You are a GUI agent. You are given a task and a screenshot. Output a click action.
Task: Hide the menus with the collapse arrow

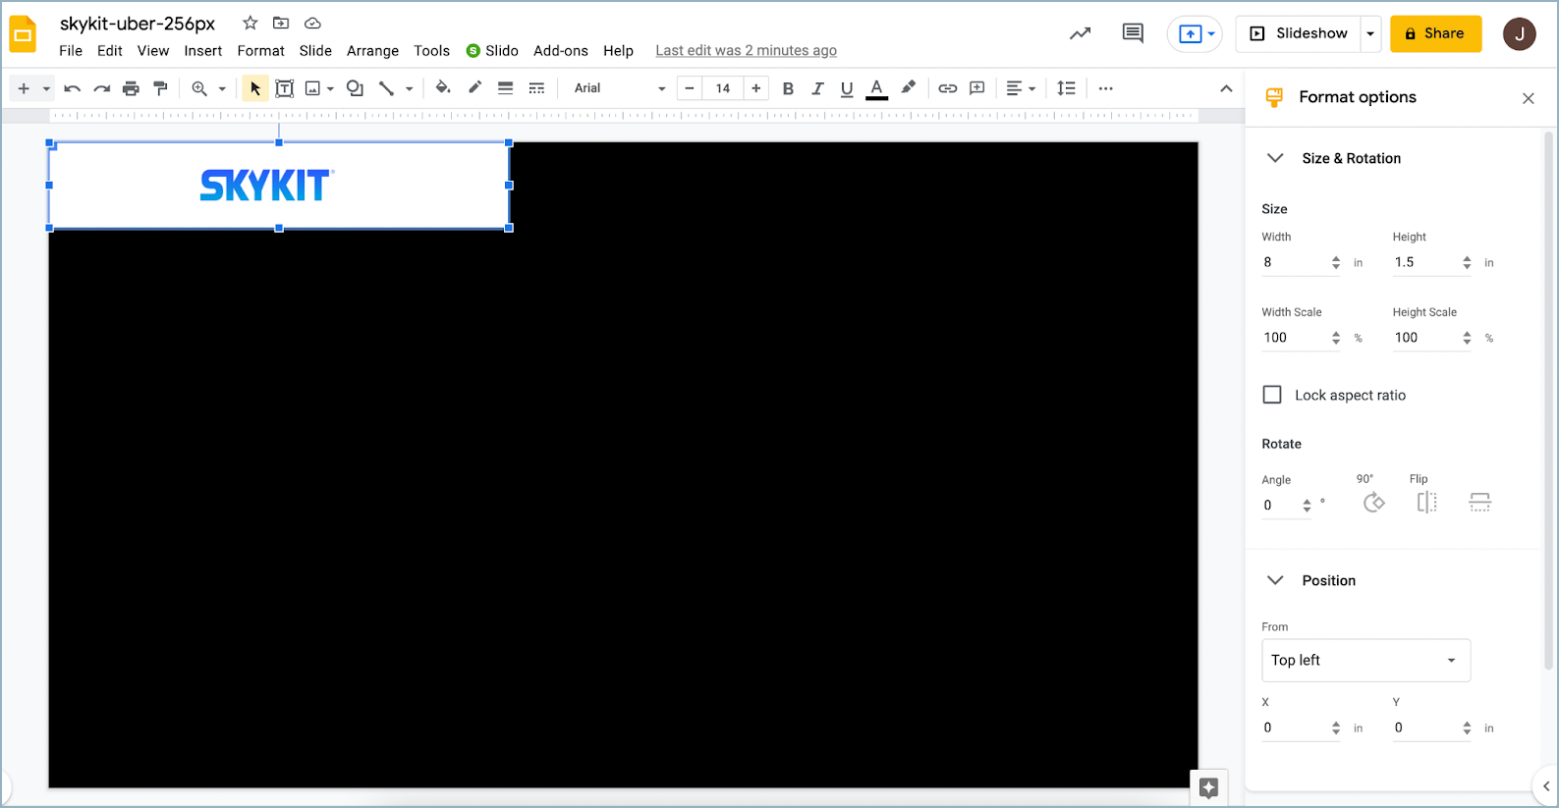point(1226,88)
